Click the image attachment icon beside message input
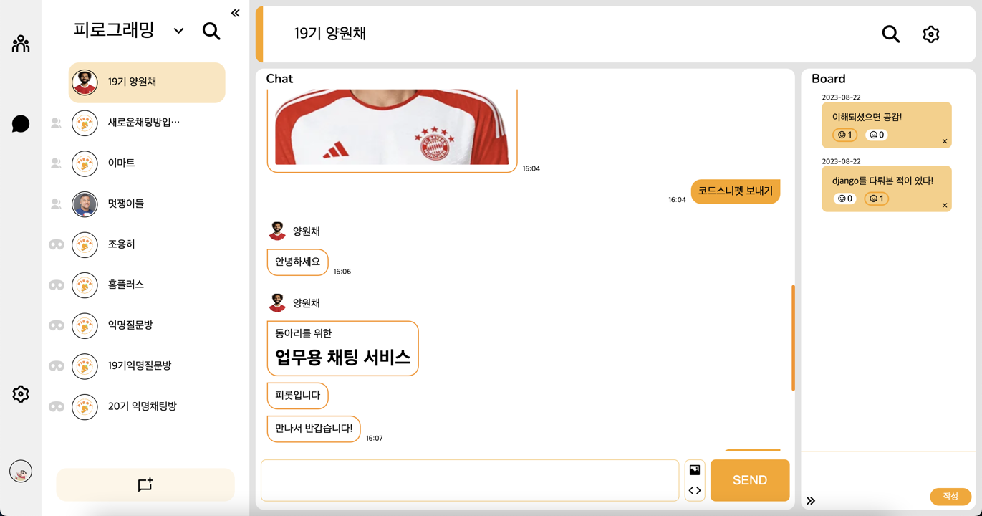 pyautogui.click(x=694, y=470)
